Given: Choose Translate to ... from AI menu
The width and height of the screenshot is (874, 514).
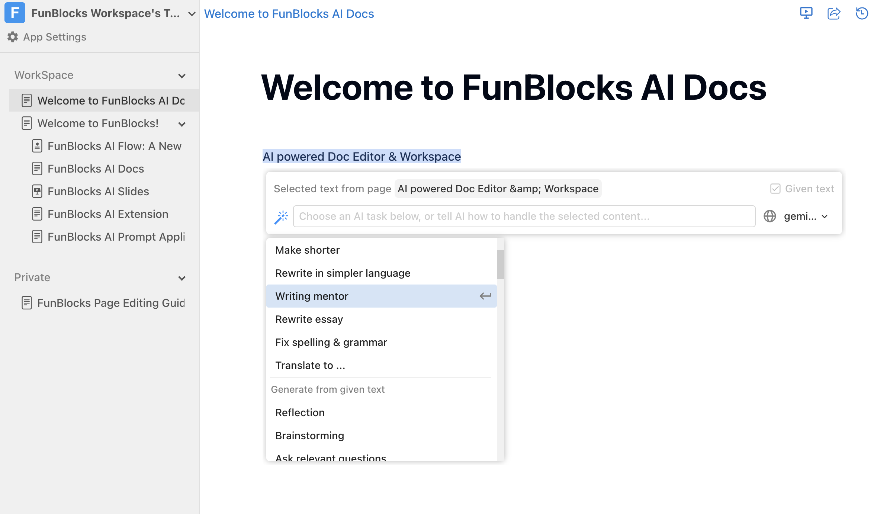Looking at the screenshot, I should coord(310,365).
